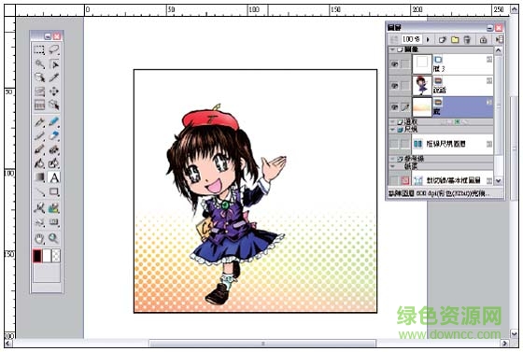This screenshot has width=523, height=352.
Task: Select the magic wand tool
Action: coord(39,63)
